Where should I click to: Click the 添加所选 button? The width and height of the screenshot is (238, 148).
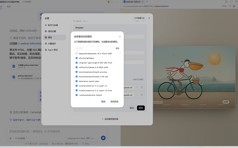114,101
